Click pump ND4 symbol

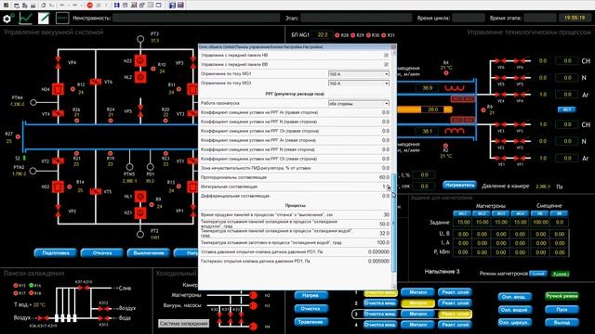(58, 89)
